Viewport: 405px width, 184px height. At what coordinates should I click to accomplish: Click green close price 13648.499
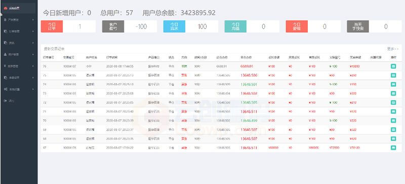[249, 120]
